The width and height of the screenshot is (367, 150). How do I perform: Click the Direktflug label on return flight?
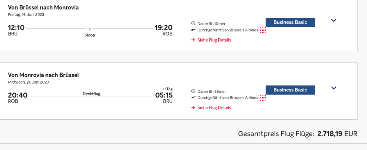pyautogui.click(x=91, y=94)
